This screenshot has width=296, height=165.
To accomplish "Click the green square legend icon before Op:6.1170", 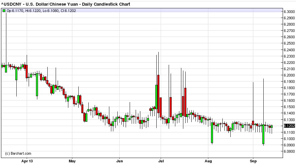I will (4, 11).
